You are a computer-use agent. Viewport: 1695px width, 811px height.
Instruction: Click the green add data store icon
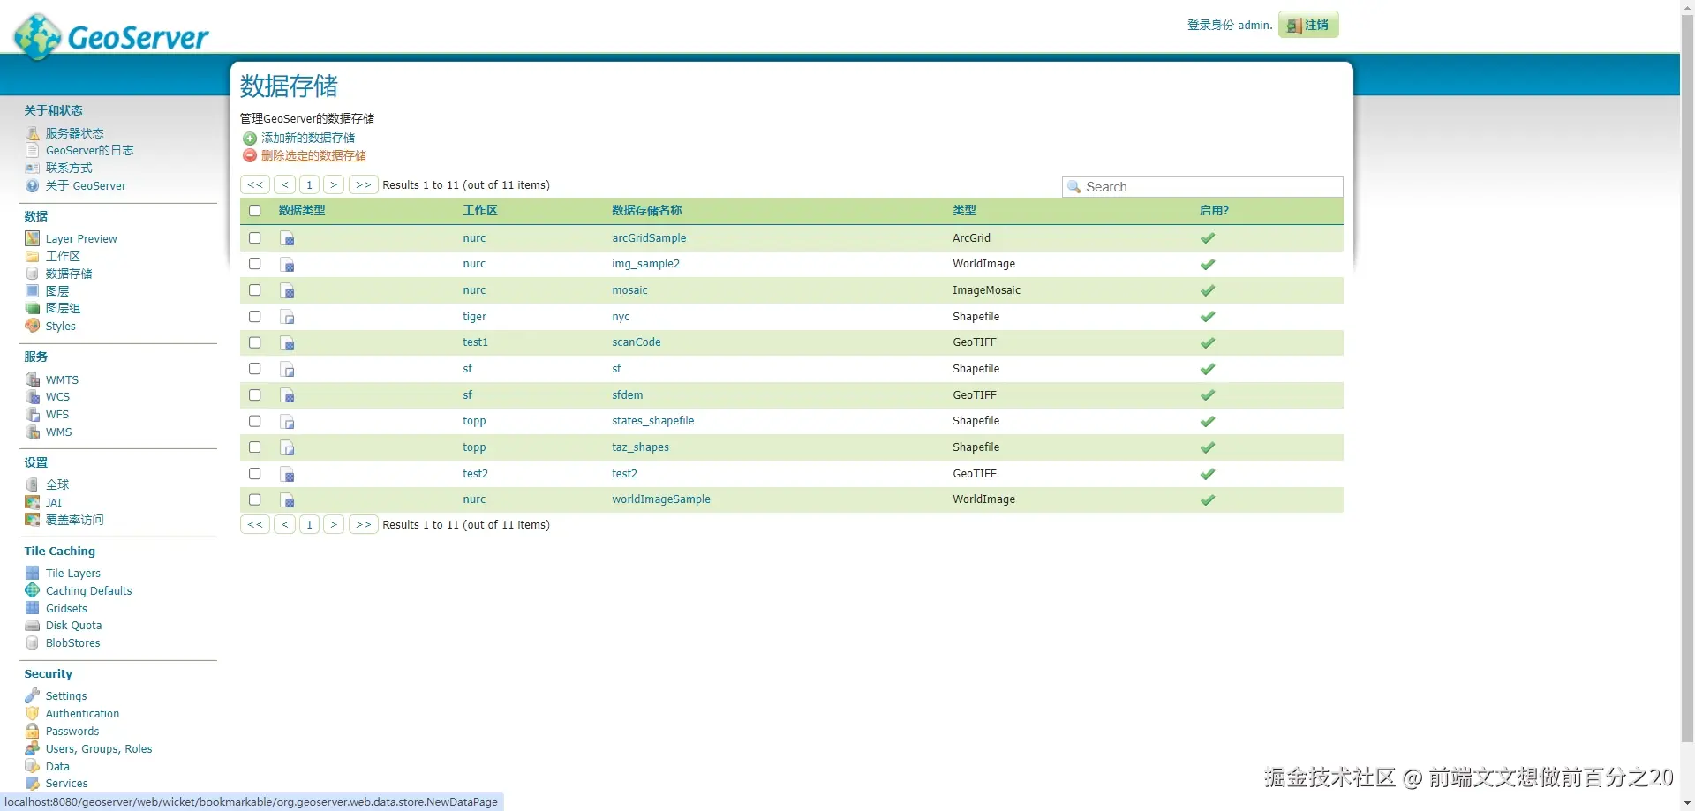pos(250,139)
